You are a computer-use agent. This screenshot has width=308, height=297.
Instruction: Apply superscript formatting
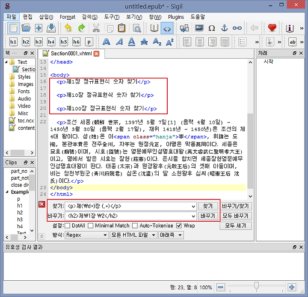pos(170,42)
